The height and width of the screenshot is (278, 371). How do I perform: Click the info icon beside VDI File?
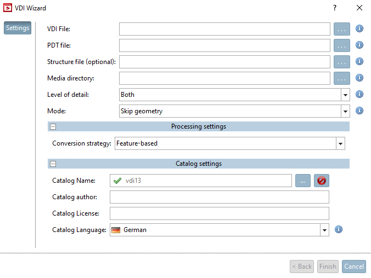coord(360,29)
